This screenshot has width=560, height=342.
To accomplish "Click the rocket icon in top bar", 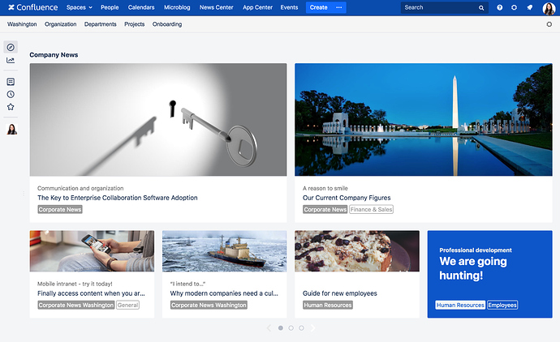I will (x=529, y=7).
